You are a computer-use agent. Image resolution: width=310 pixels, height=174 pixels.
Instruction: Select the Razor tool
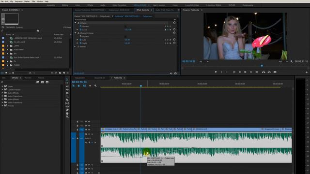click(x=67, y=100)
